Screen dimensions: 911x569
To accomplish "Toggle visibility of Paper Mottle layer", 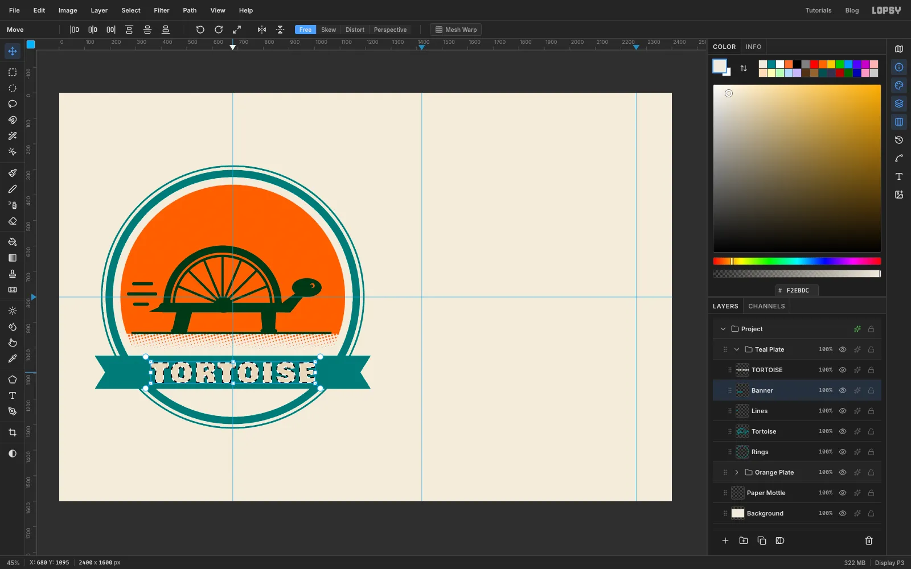I will click(x=843, y=493).
